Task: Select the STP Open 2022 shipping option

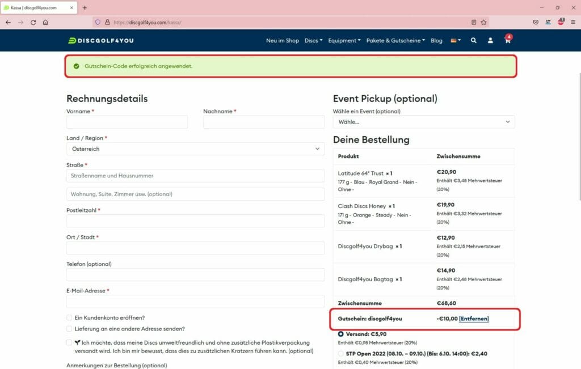Action: coord(341,354)
